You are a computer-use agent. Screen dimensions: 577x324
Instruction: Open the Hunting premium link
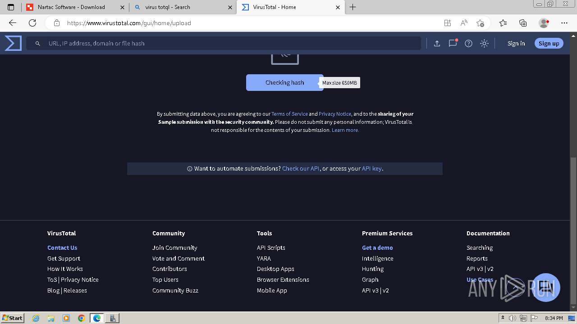point(373,269)
